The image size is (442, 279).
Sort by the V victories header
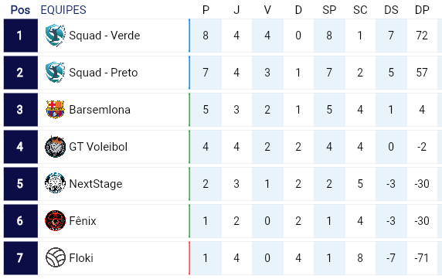(267, 10)
